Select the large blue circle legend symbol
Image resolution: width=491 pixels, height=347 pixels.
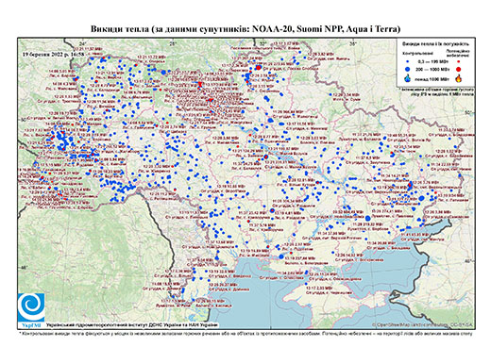coord(407,69)
